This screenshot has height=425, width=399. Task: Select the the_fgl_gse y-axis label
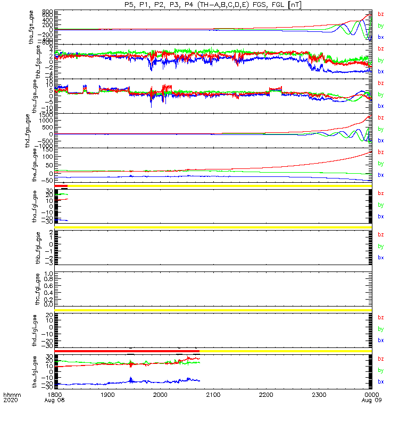click(x=35, y=372)
